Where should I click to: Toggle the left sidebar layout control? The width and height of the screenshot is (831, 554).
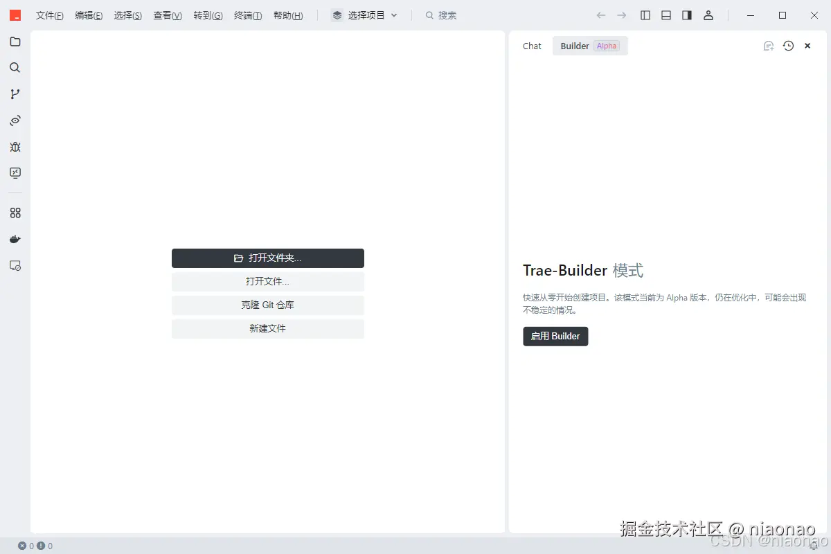coord(645,15)
